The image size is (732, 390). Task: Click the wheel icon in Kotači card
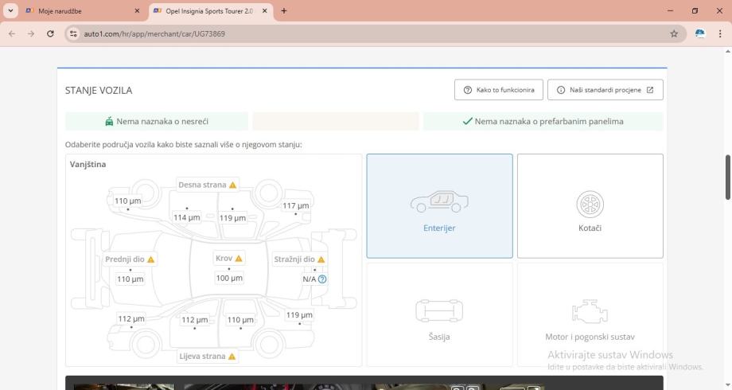coord(590,204)
